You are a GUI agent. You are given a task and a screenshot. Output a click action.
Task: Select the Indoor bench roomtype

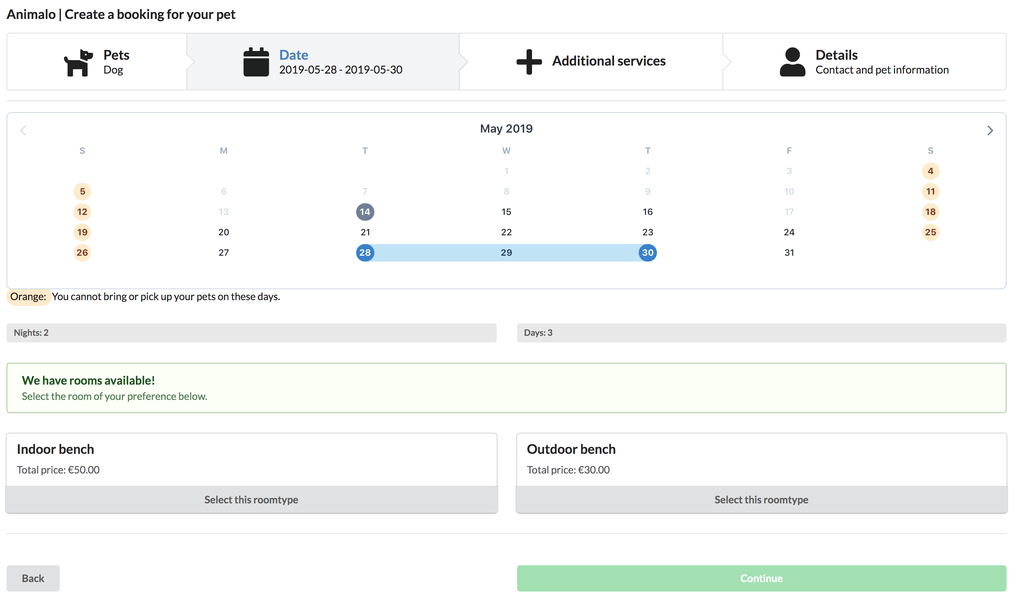[x=251, y=499]
